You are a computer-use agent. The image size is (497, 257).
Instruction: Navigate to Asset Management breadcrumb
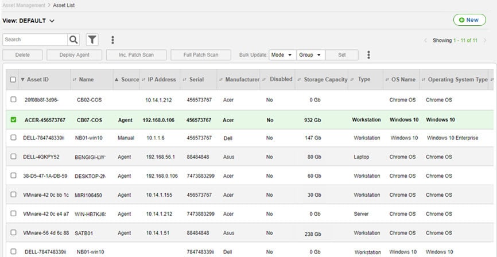tap(24, 5)
